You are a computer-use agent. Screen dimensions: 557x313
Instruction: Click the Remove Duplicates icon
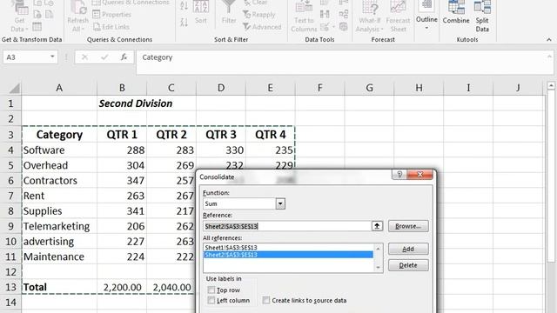pos(325,14)
